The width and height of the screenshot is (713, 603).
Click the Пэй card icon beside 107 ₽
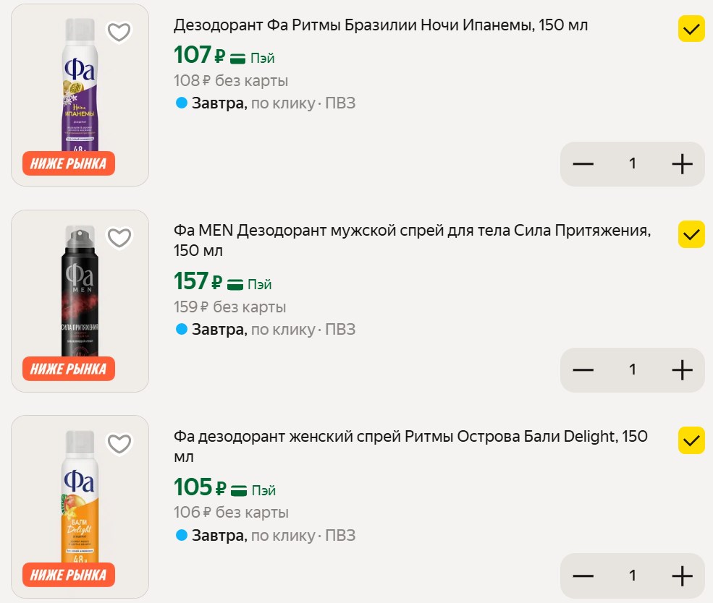pyautogui.click(x=239, y=58)
